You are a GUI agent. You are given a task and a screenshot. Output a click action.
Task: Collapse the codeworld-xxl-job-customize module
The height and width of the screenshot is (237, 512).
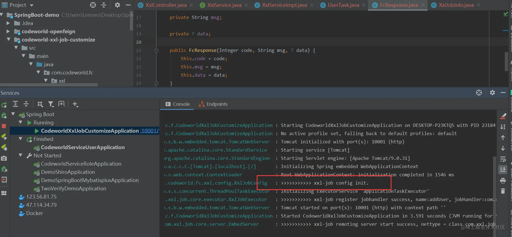pyautogui.click(x=9, y=40)
